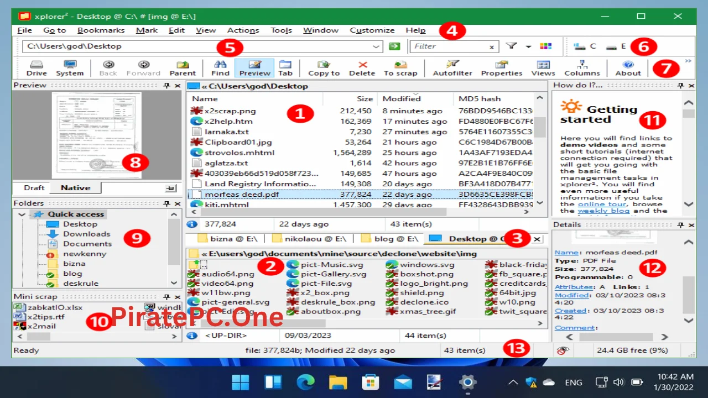
Task: Collapse the Quick access tree node
Action: point(22,214)
